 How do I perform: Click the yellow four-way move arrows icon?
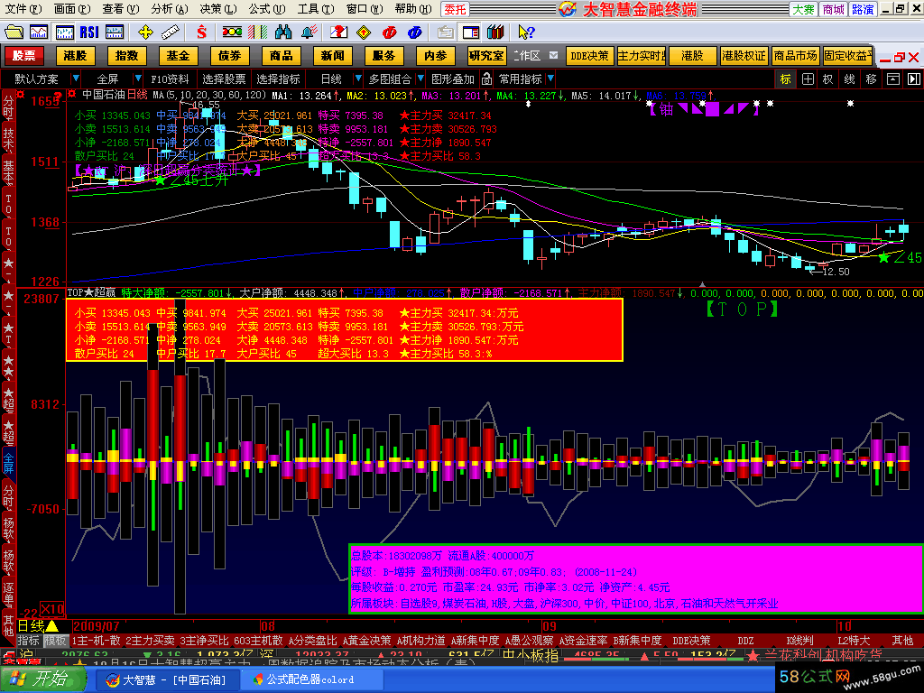[145, 32]
